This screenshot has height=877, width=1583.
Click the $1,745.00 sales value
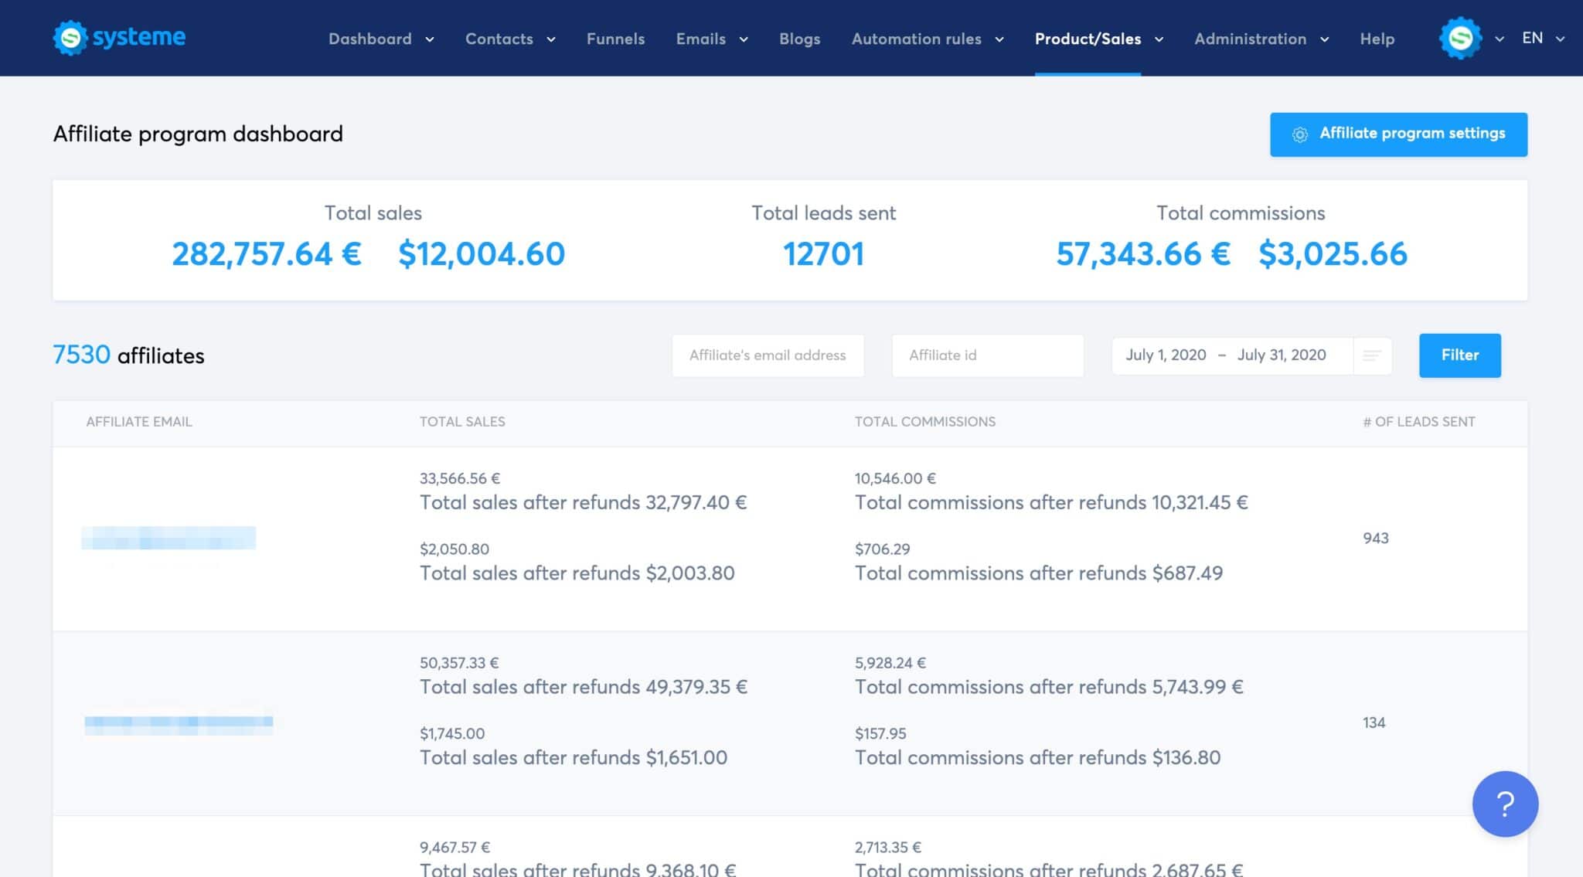point(452,734)
